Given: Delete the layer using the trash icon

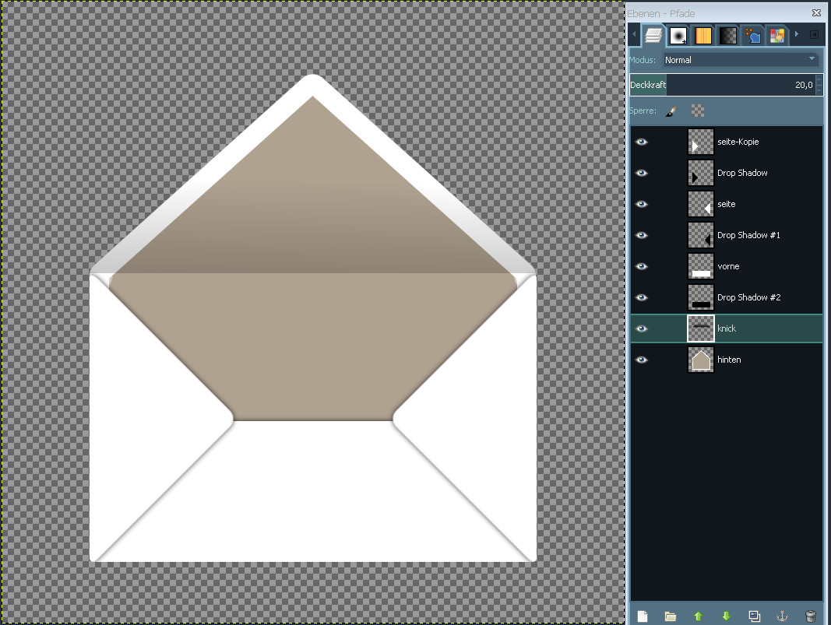Looking at the screenshot, I should [810, 616].
